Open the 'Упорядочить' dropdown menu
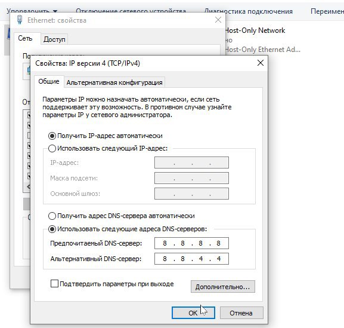 tap(32, 11)
